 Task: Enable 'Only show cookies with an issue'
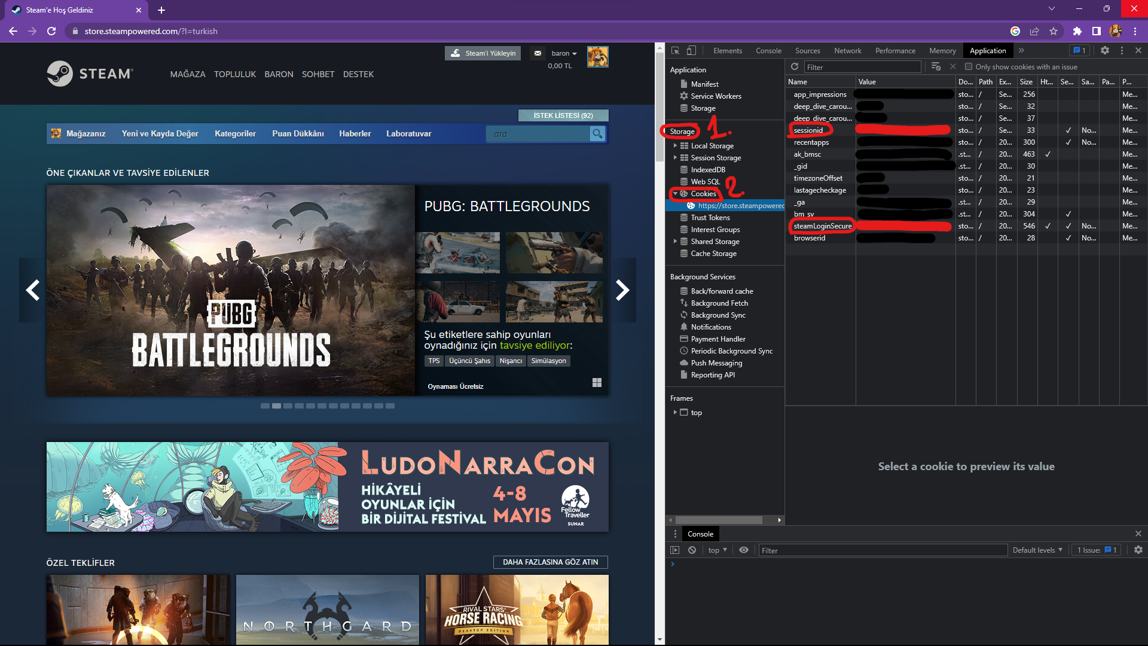point(969,67)
